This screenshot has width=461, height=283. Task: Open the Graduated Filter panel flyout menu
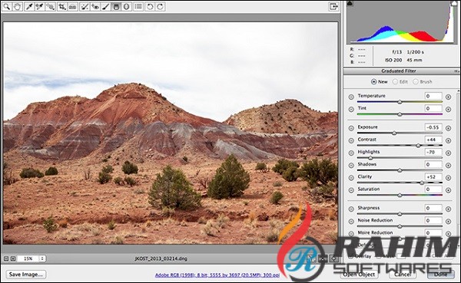[x=456, y=71]
